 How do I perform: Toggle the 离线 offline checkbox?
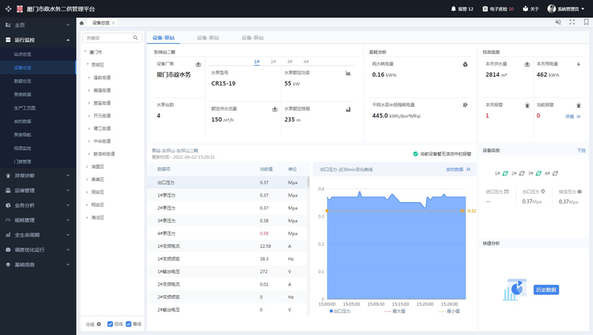click(128, 324)
